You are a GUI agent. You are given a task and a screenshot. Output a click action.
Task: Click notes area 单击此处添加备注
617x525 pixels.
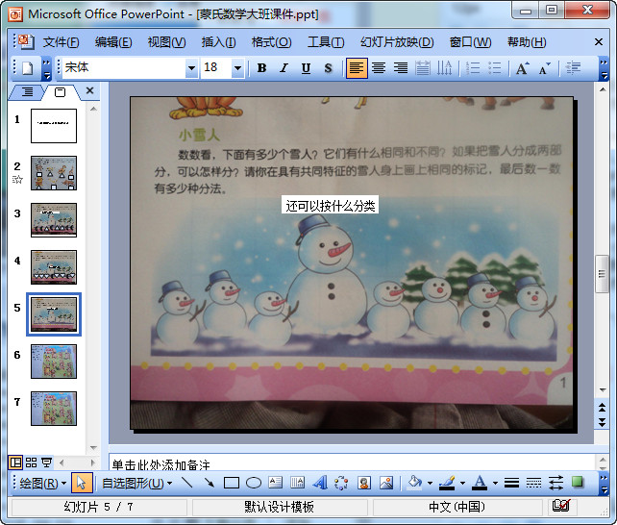353,464
